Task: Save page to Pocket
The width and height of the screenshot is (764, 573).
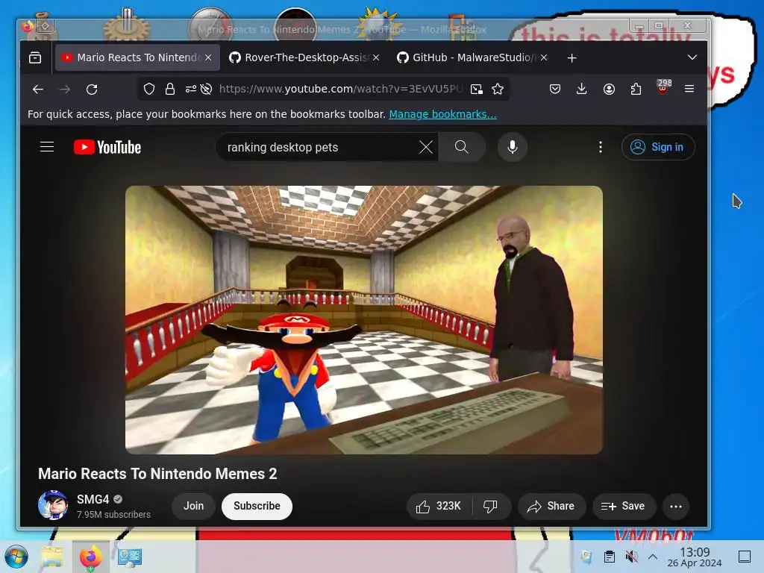Action: point(555,89)
